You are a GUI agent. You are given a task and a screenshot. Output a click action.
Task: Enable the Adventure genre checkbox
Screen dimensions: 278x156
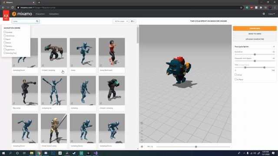point(5,36)
